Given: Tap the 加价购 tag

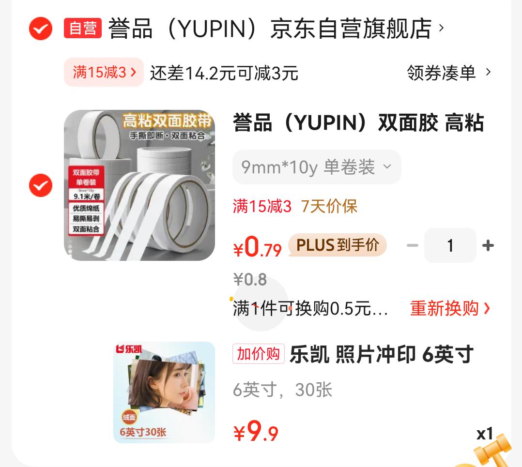Looking at the screenshot, I should (x=259, y=354).
